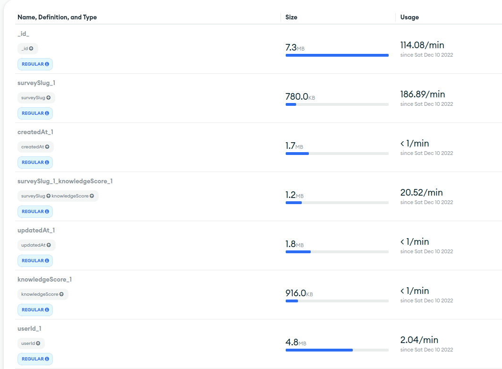502x369 pixels.
Task: Click the knowledgeScore chip's arrow in the compound index
Action: coord(92,196)
